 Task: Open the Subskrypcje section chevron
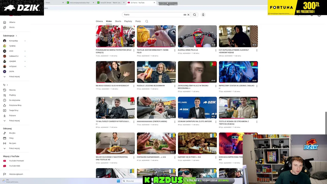16,36
